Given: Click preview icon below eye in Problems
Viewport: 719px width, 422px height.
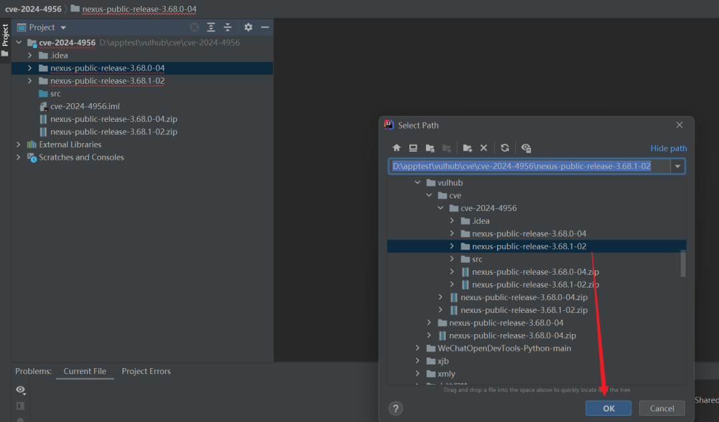Looking at the screenshot, I should pyautogui.click(x=20, y=406).
